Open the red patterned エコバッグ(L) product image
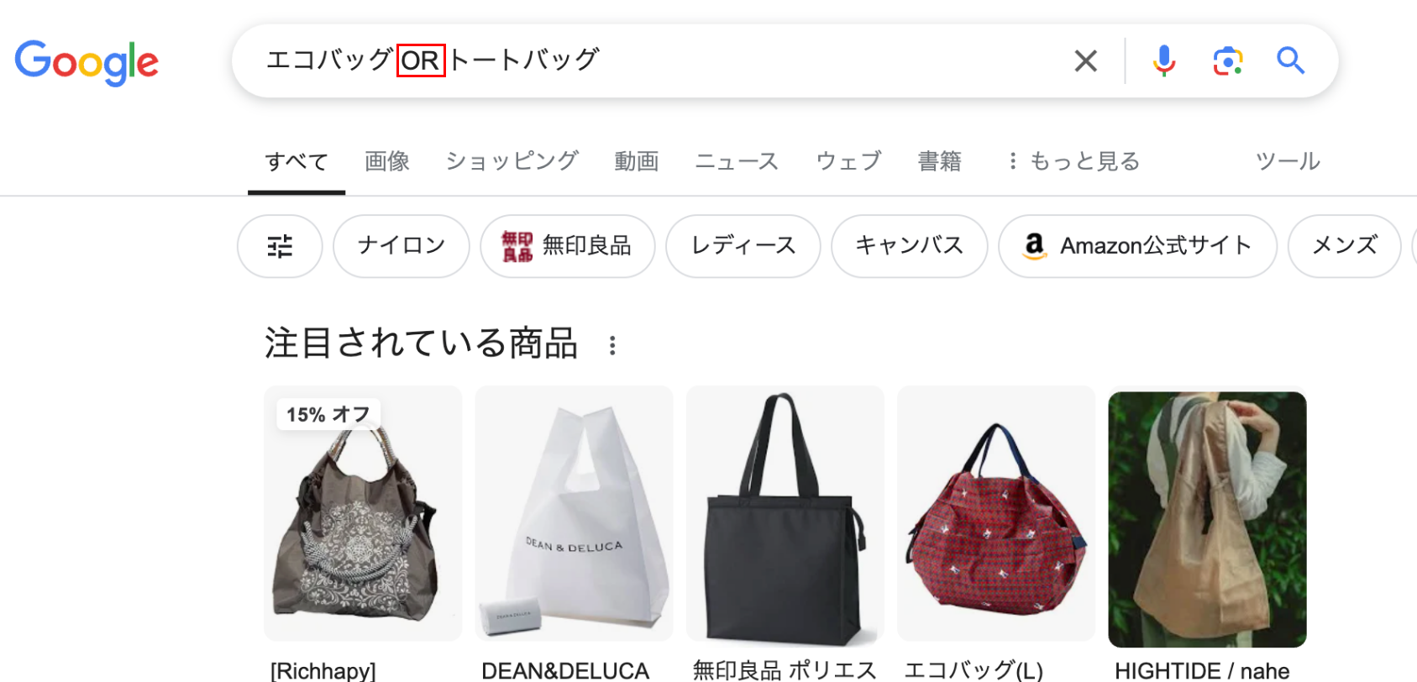The image size is (1417, 682). pos(996,514)
